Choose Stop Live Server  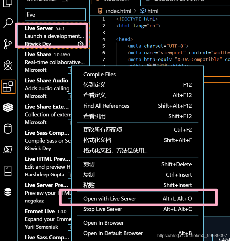tap(138, 209)
